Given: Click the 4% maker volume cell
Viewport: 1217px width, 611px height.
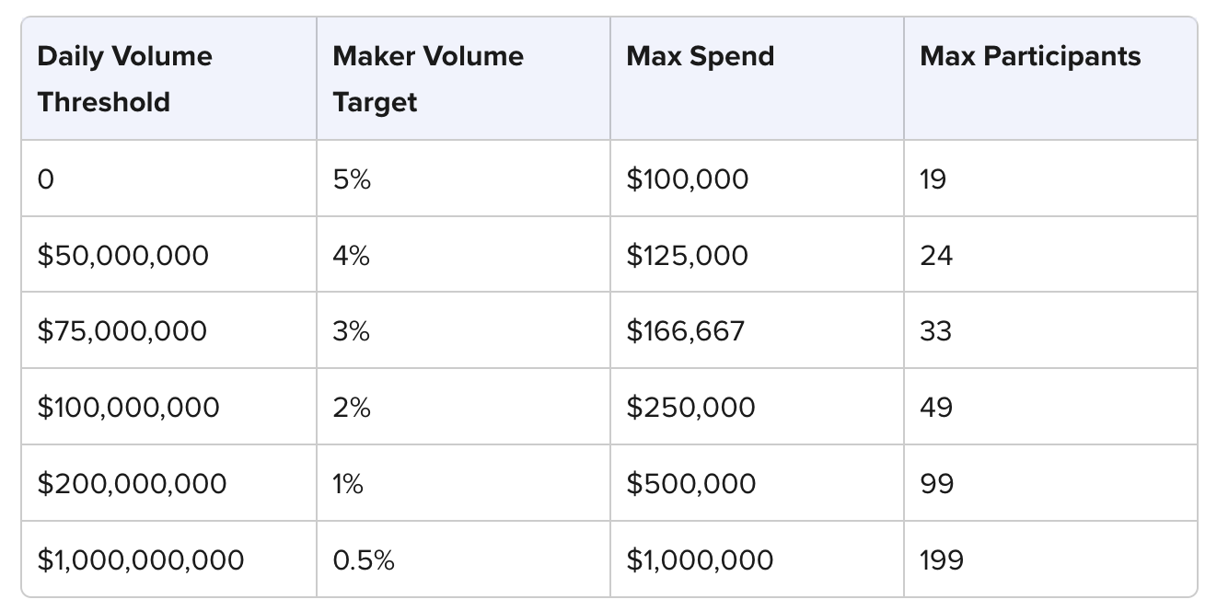Looking at the screenshot, I should pyautogui.click(x=352, y=255).
